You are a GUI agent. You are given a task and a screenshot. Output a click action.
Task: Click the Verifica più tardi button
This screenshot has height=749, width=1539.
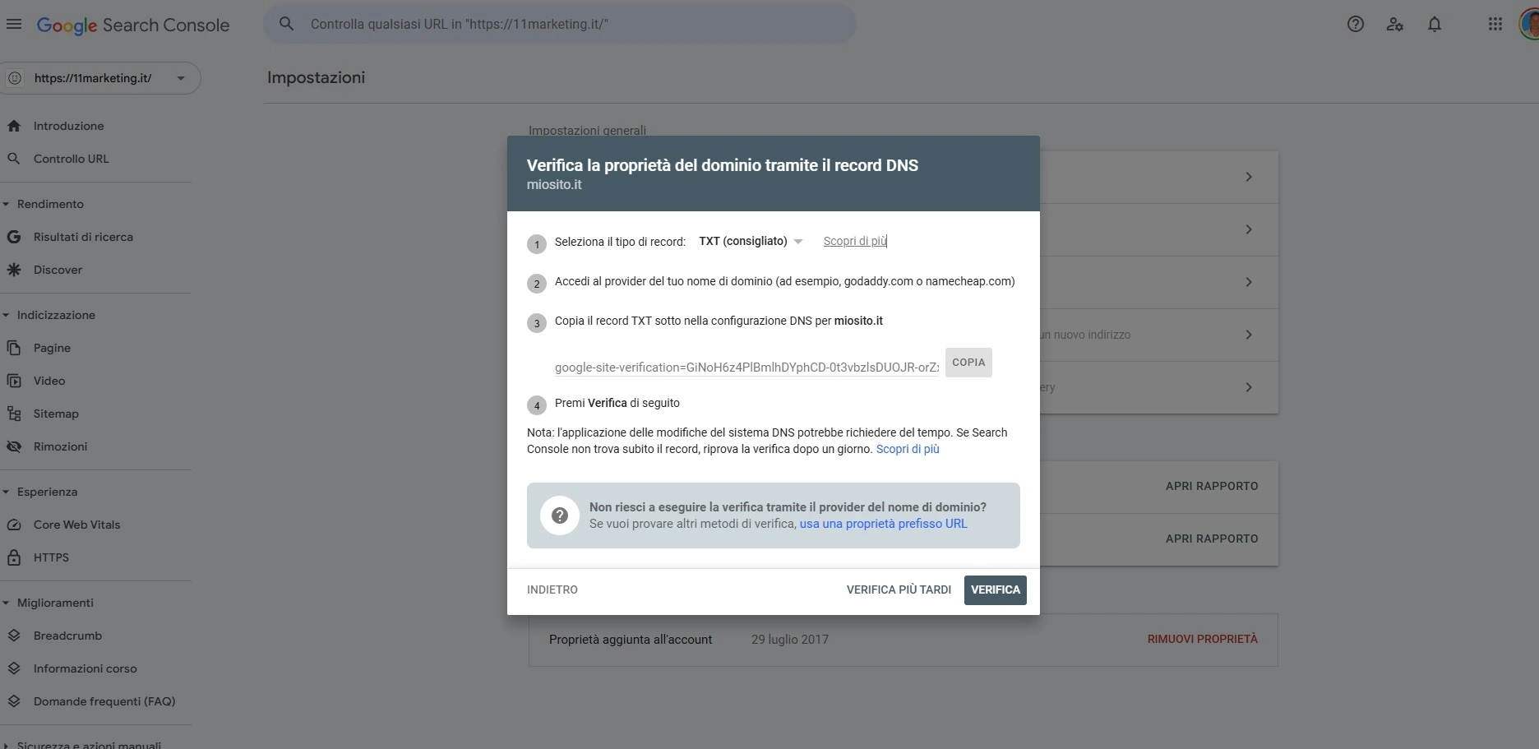(899, 589)
